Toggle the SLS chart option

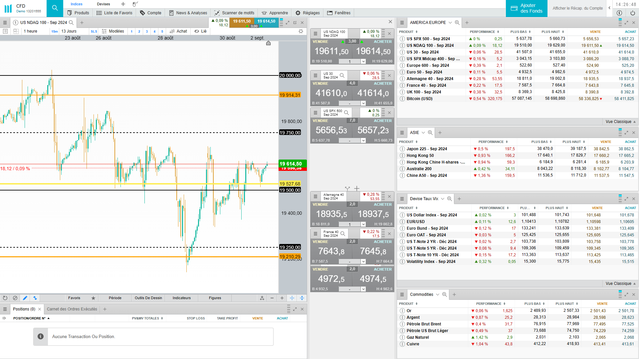click(x=94, y=32)
